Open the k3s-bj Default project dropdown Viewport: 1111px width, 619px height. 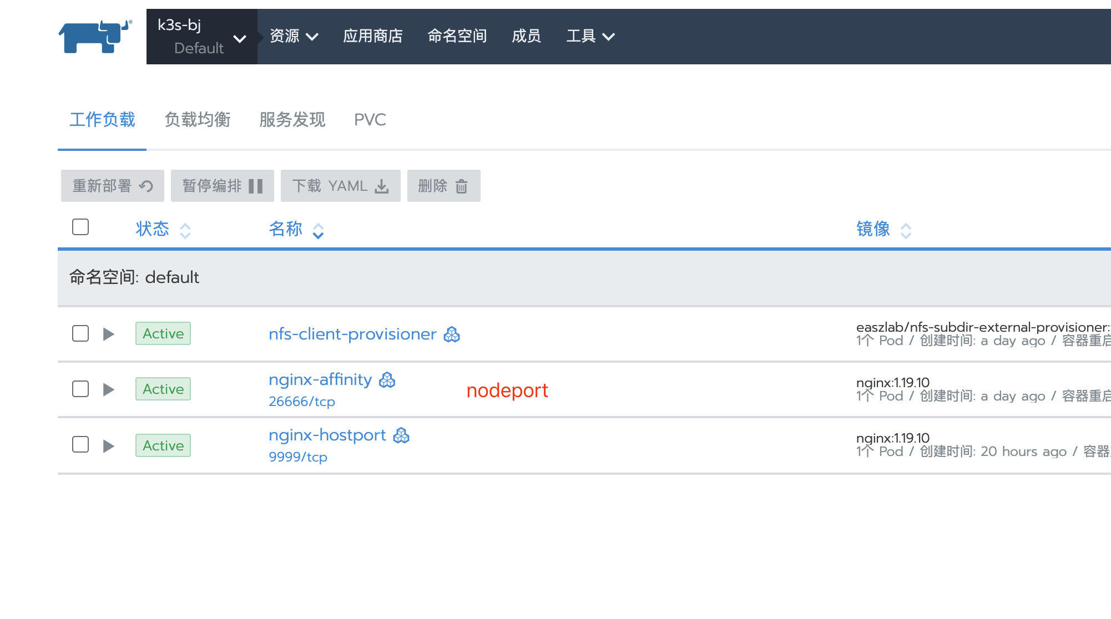(x=201, y=37)
